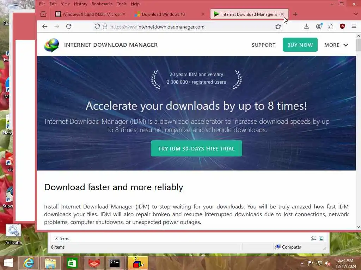
Task: Open the Activator desktop shortcut
Action: point(13,234)
